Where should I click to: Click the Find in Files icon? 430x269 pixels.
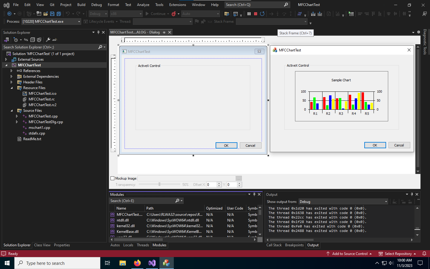(x=227, y=14)
